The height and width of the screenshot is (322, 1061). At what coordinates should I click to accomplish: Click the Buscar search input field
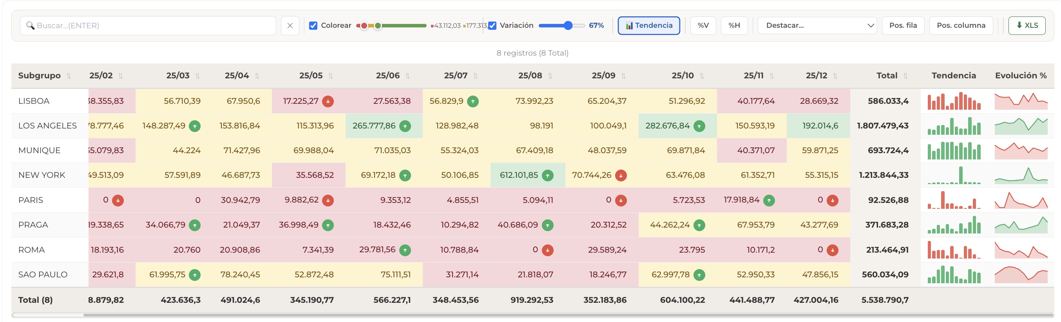[148, 25]
